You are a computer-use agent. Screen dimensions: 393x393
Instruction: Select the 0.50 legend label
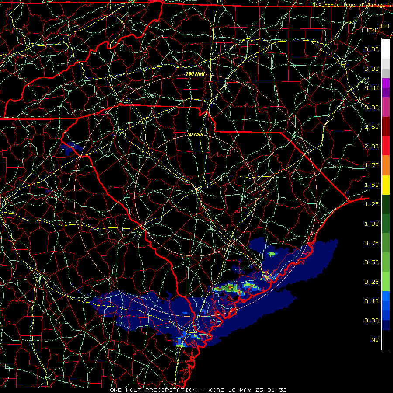coord(372,262)
